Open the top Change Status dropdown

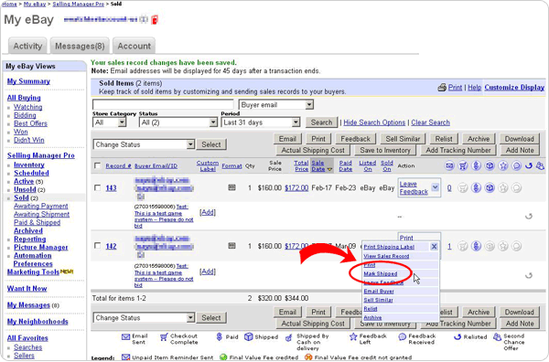point(144,144)
